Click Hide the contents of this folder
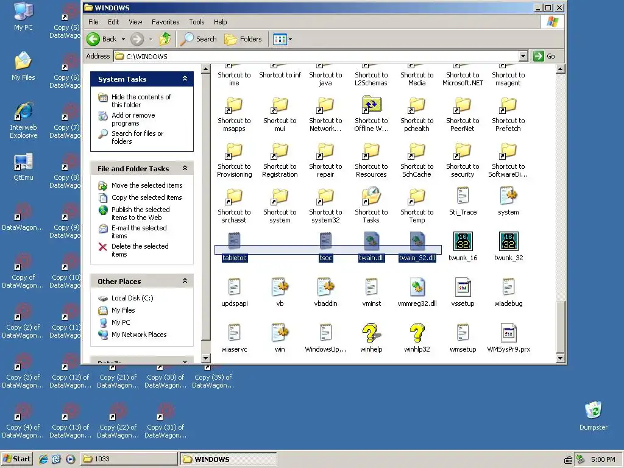Screen dimensions: 624x468 [141, 101]
